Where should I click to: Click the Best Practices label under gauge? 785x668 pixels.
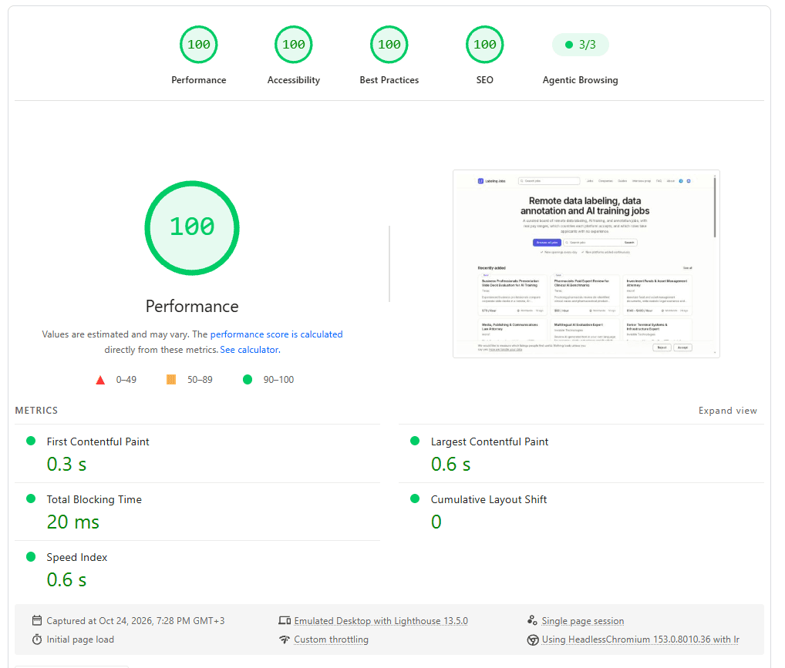pos(389,80)
